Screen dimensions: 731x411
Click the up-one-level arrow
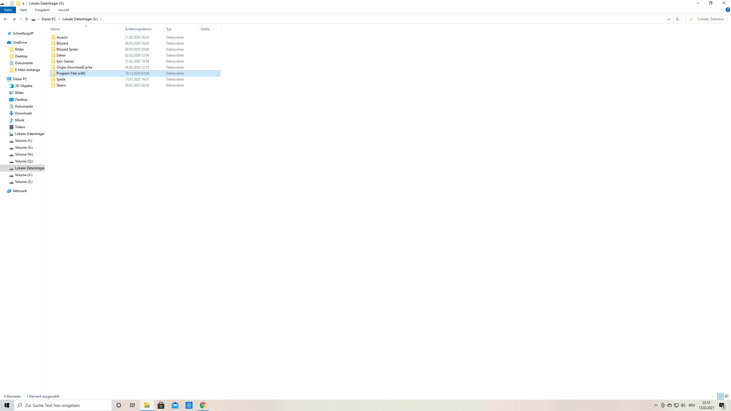point(27,19)
